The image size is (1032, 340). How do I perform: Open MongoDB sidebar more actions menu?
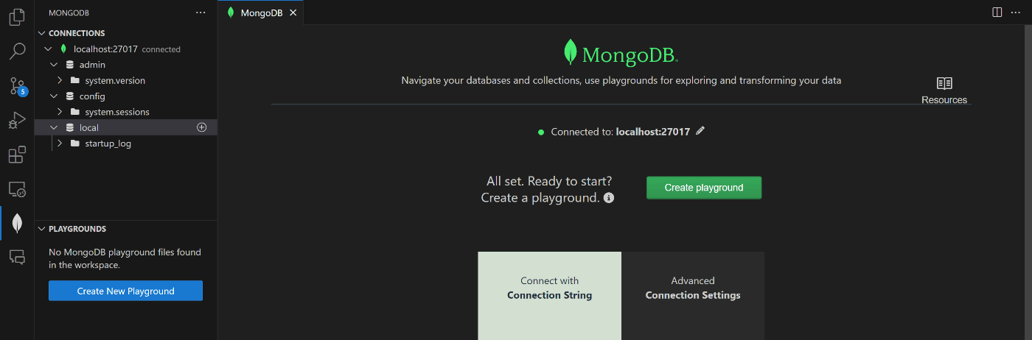point(201,13)
